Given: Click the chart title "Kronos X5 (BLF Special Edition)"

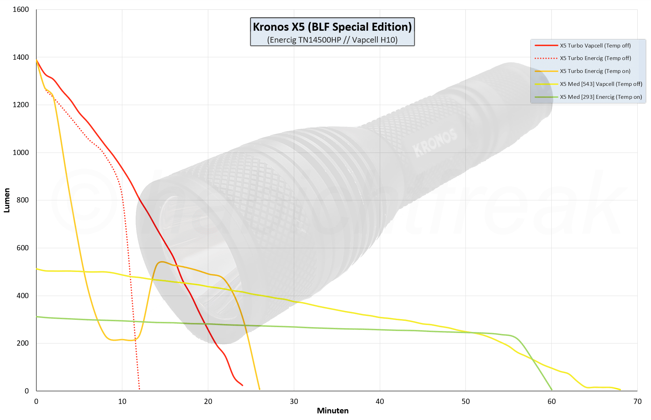Looking at the screenshot, I should click(332, 27).
